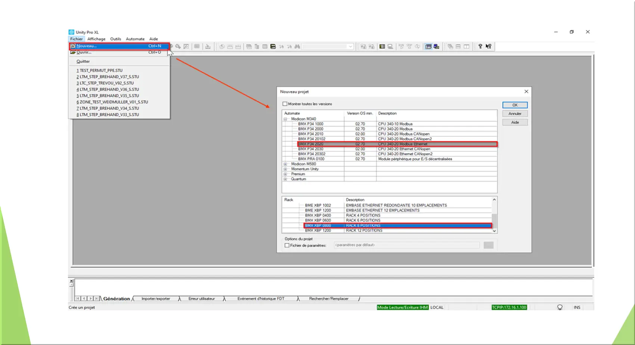The height and width of the screenshot is (345, 635).
Task: Open the Automate menu
Action: pyautogui.click(x=135, y=39)
